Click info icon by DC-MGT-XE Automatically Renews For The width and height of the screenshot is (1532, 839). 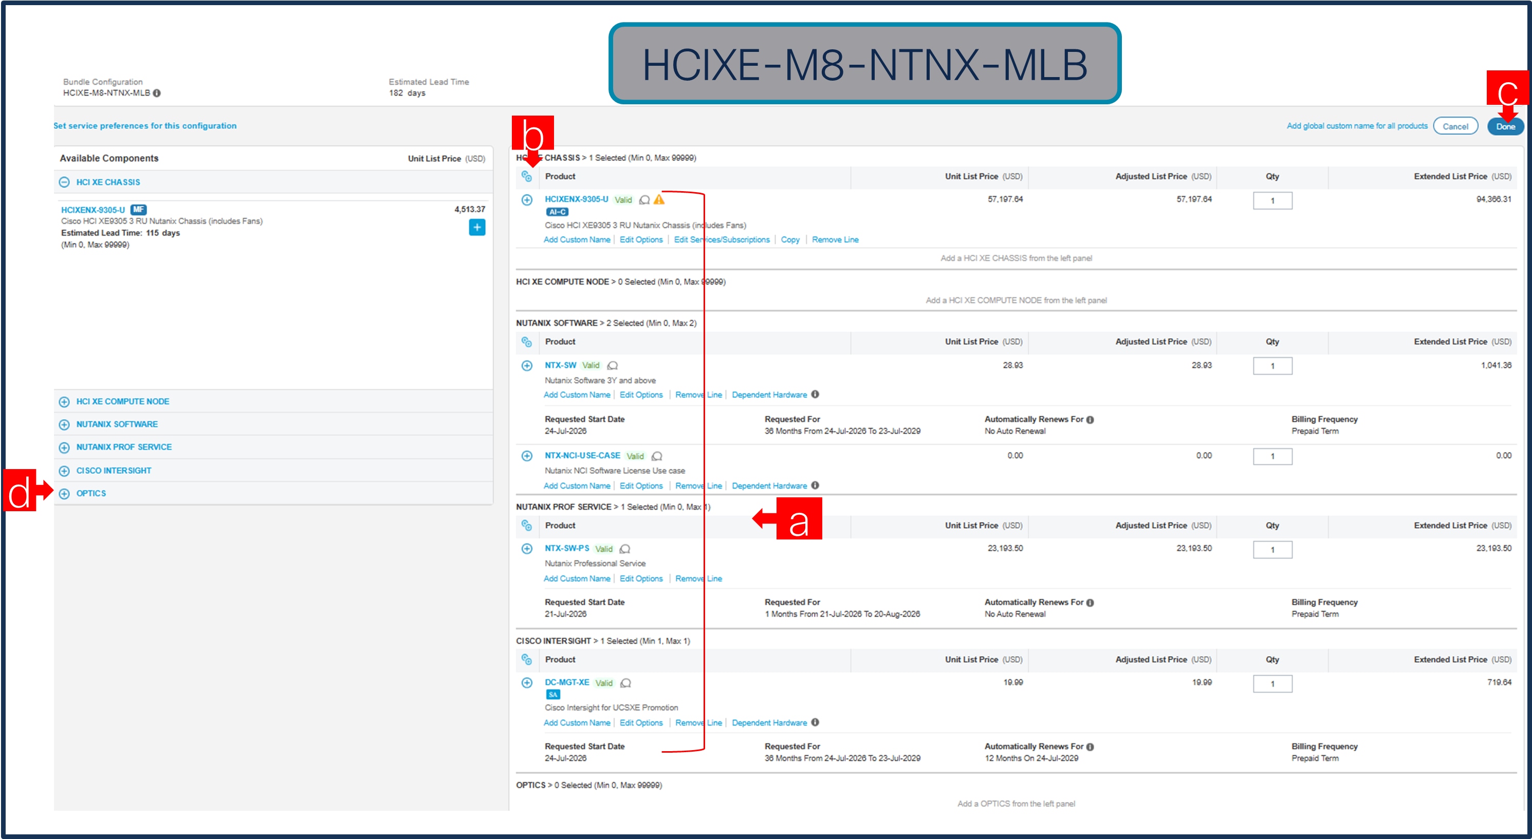tap(1090, 747)
